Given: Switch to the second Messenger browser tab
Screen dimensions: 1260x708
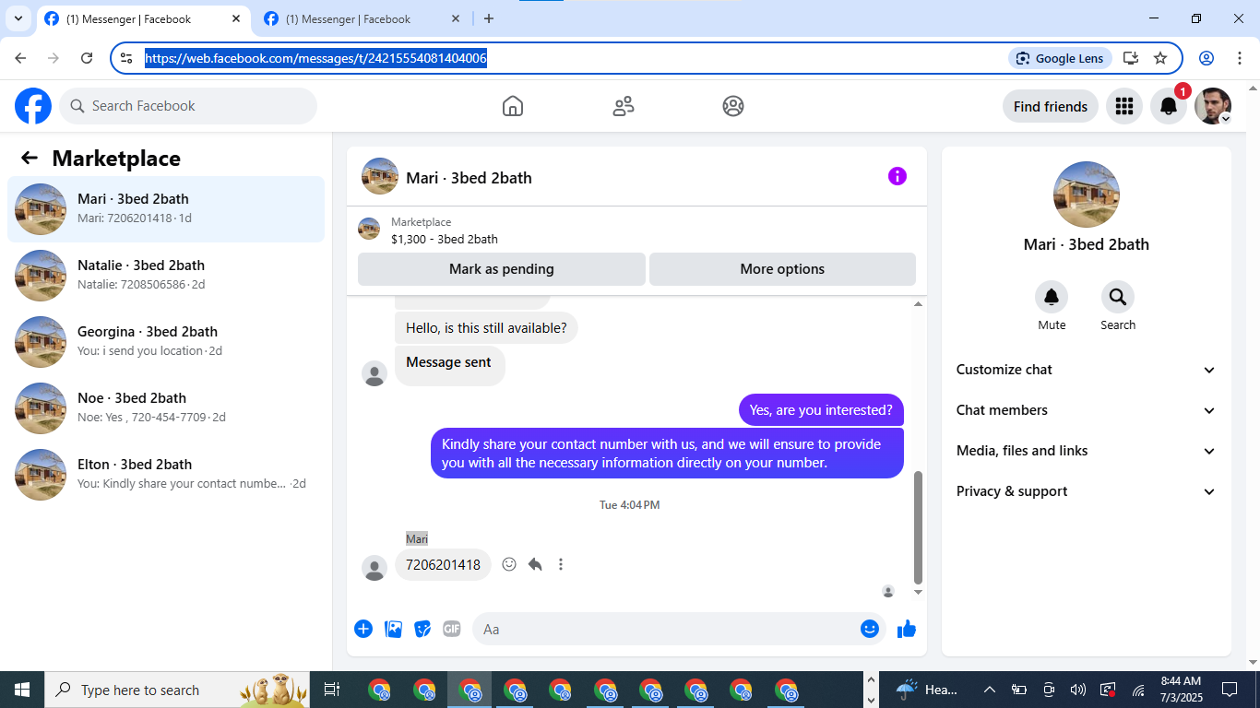Looking at the screenshot, I should pos(360,18).
